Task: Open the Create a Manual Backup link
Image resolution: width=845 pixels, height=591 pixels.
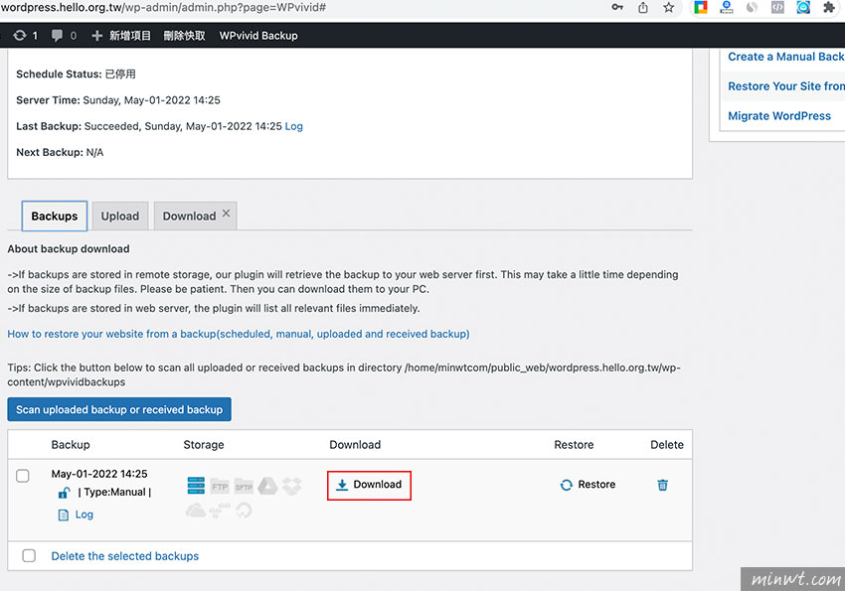Action: pyautogui.click(x=786, y=57)
